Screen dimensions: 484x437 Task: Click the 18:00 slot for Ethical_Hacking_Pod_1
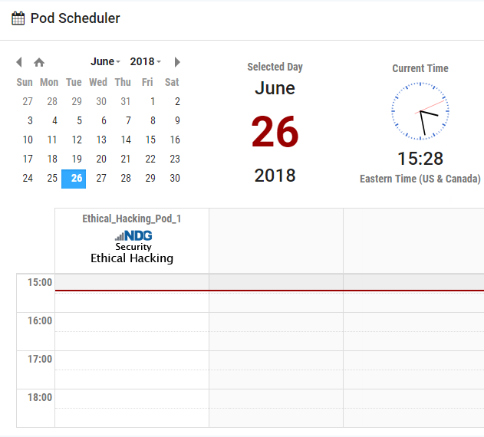[132, 398]
